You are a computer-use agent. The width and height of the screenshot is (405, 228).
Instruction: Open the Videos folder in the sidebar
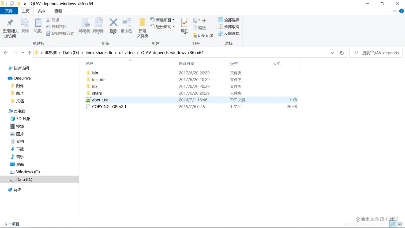(17, 126)
